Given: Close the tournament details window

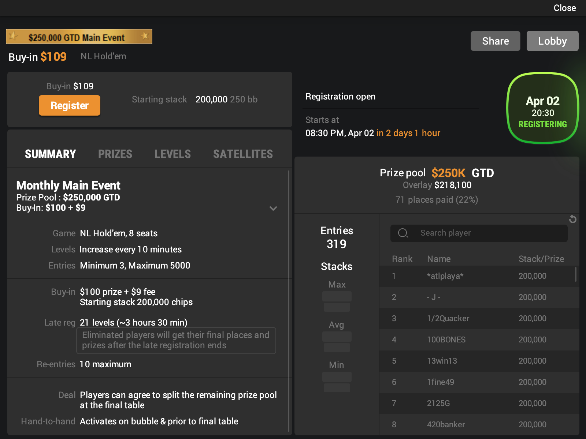Looking at the screenshot, I should (x=564, y=8).
